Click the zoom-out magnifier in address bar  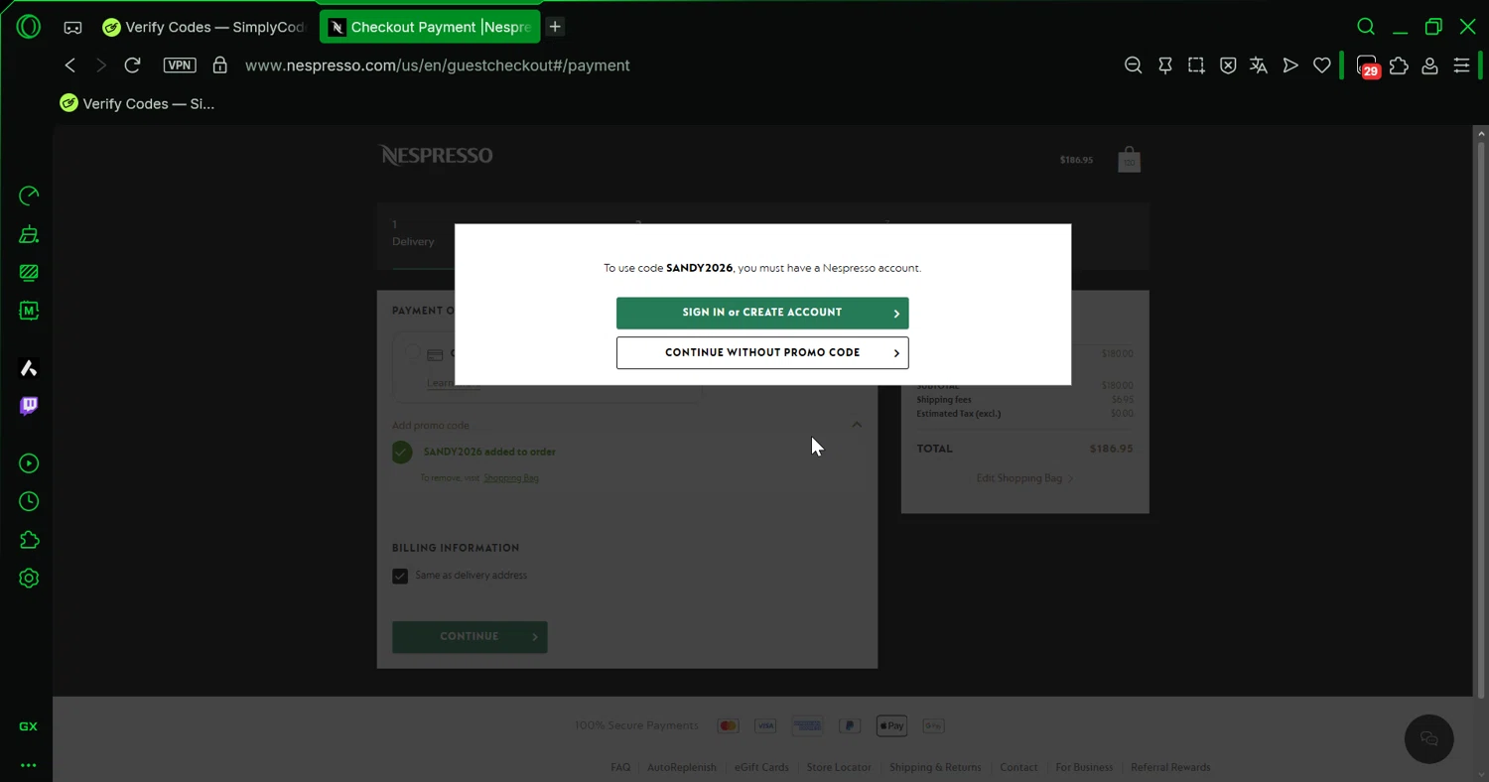click(1133, 65)
